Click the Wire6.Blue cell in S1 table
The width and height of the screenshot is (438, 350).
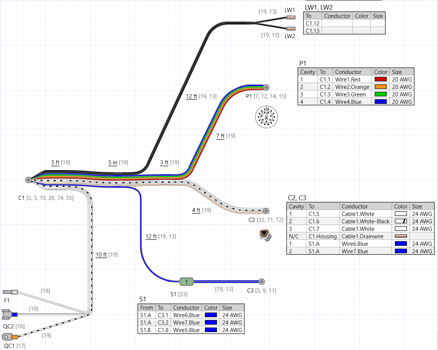(x=186, y=315)
